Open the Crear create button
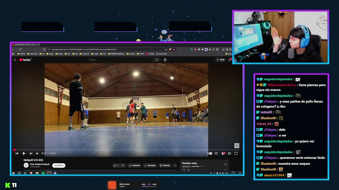The width and height of the screenshot is (339, 190). 220,60
